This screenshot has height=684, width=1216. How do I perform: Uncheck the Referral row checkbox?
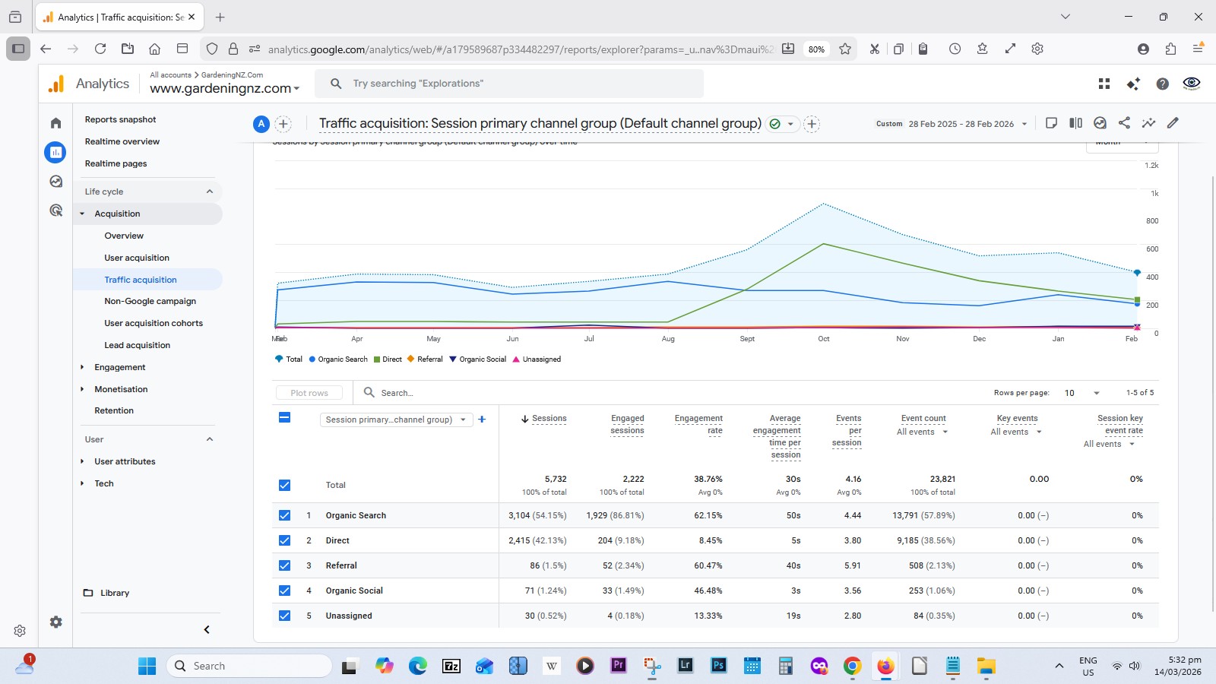pyautogui.click(x=284, y=565)
